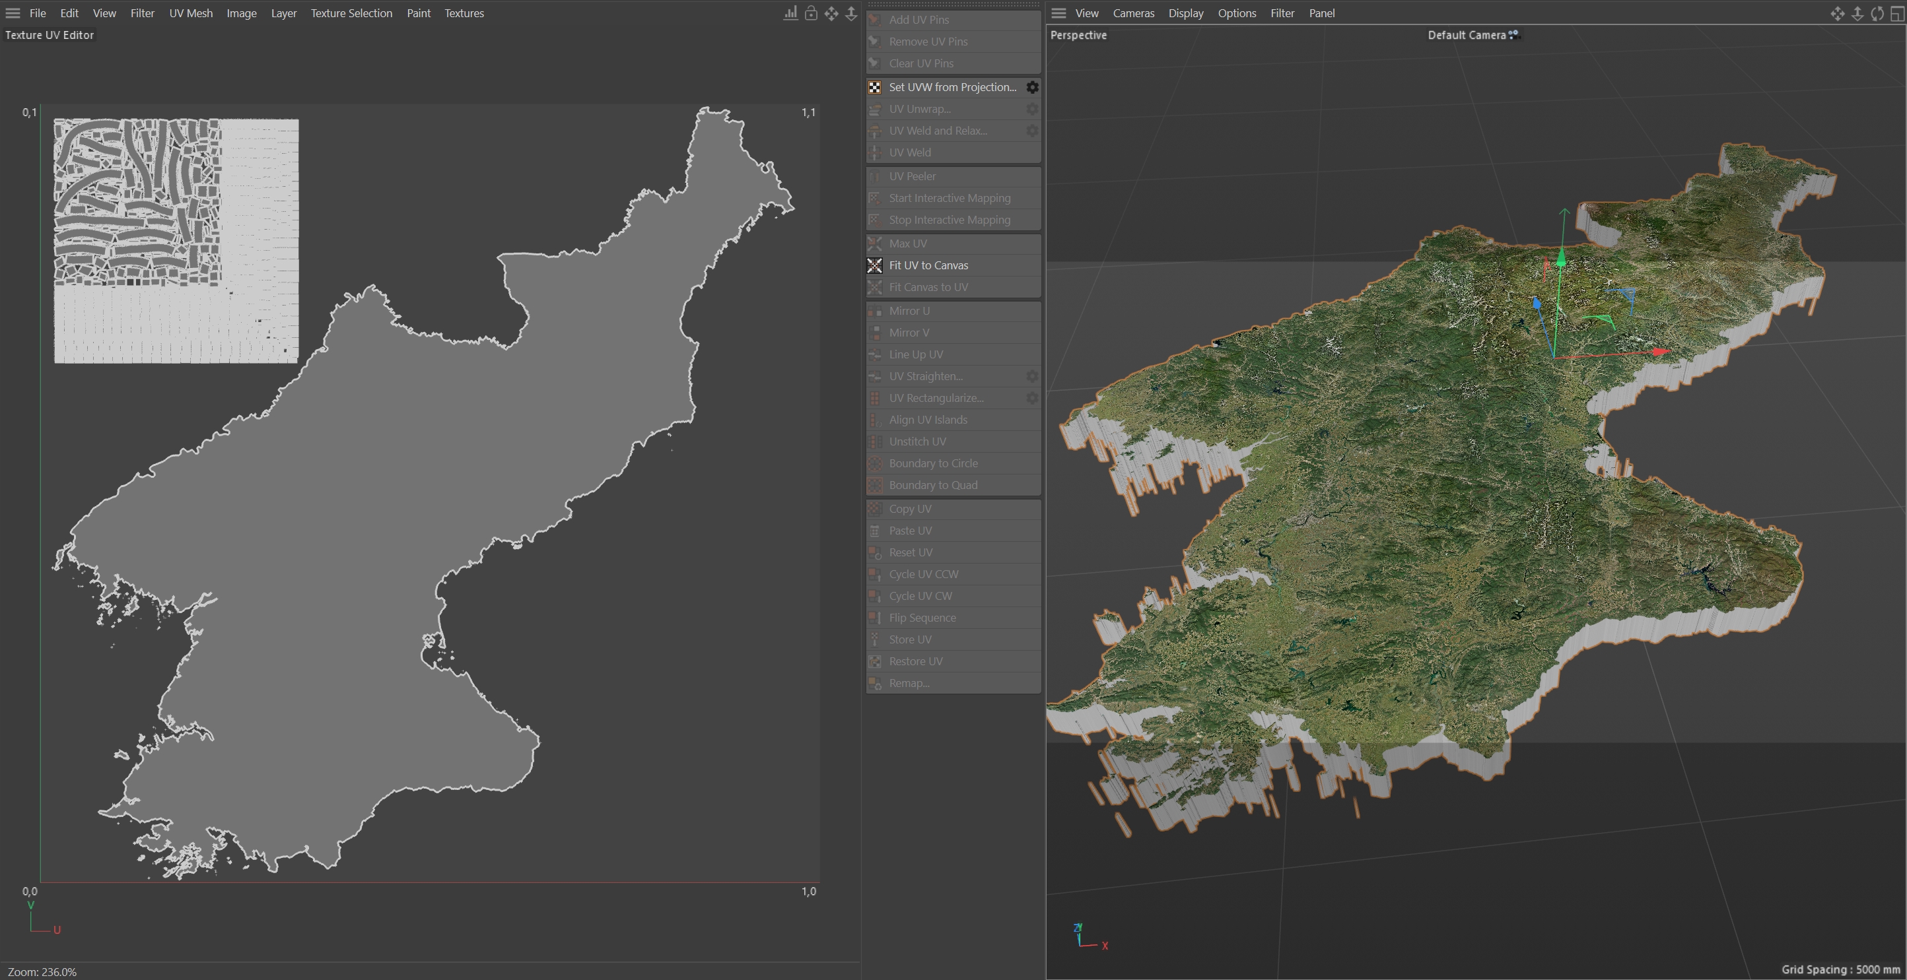Screen dimensions: 1907x980
Task: Click the red X axis gizmo arrow
Action: point(1660,352)
